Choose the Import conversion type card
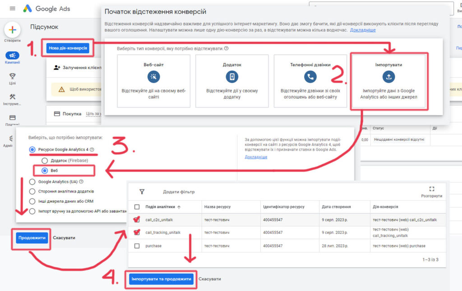 pos(388,81)
